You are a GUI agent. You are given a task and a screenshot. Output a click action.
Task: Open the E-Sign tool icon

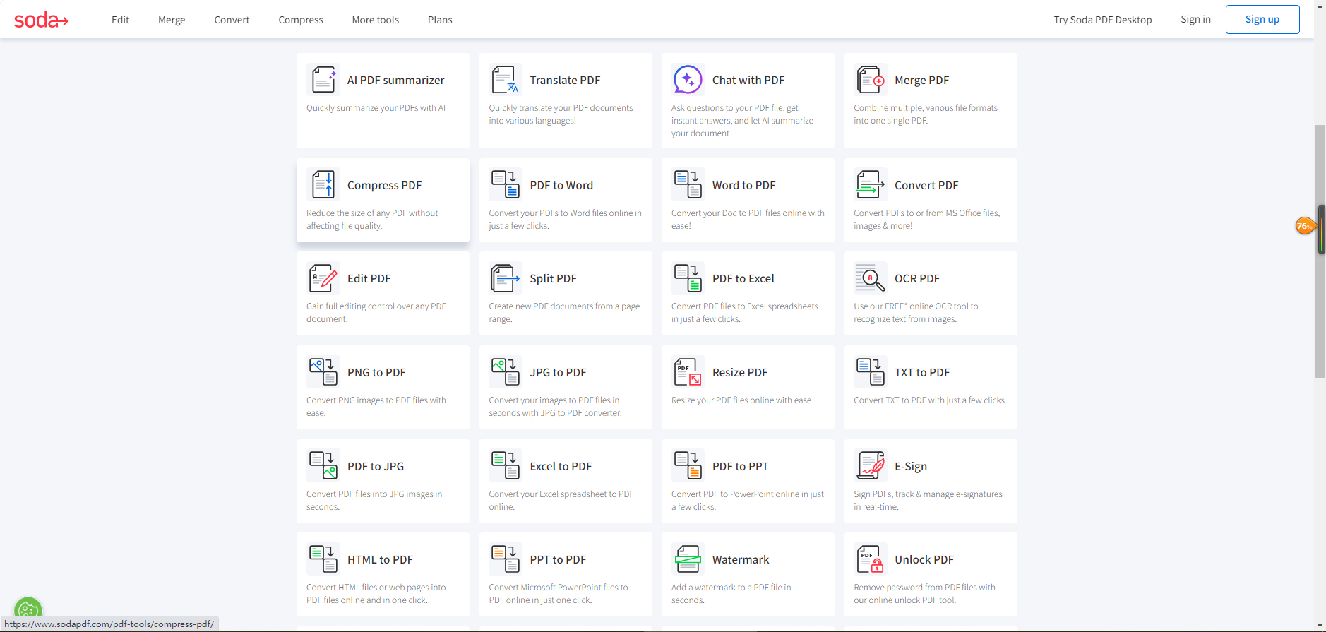[x=870, y=466]
